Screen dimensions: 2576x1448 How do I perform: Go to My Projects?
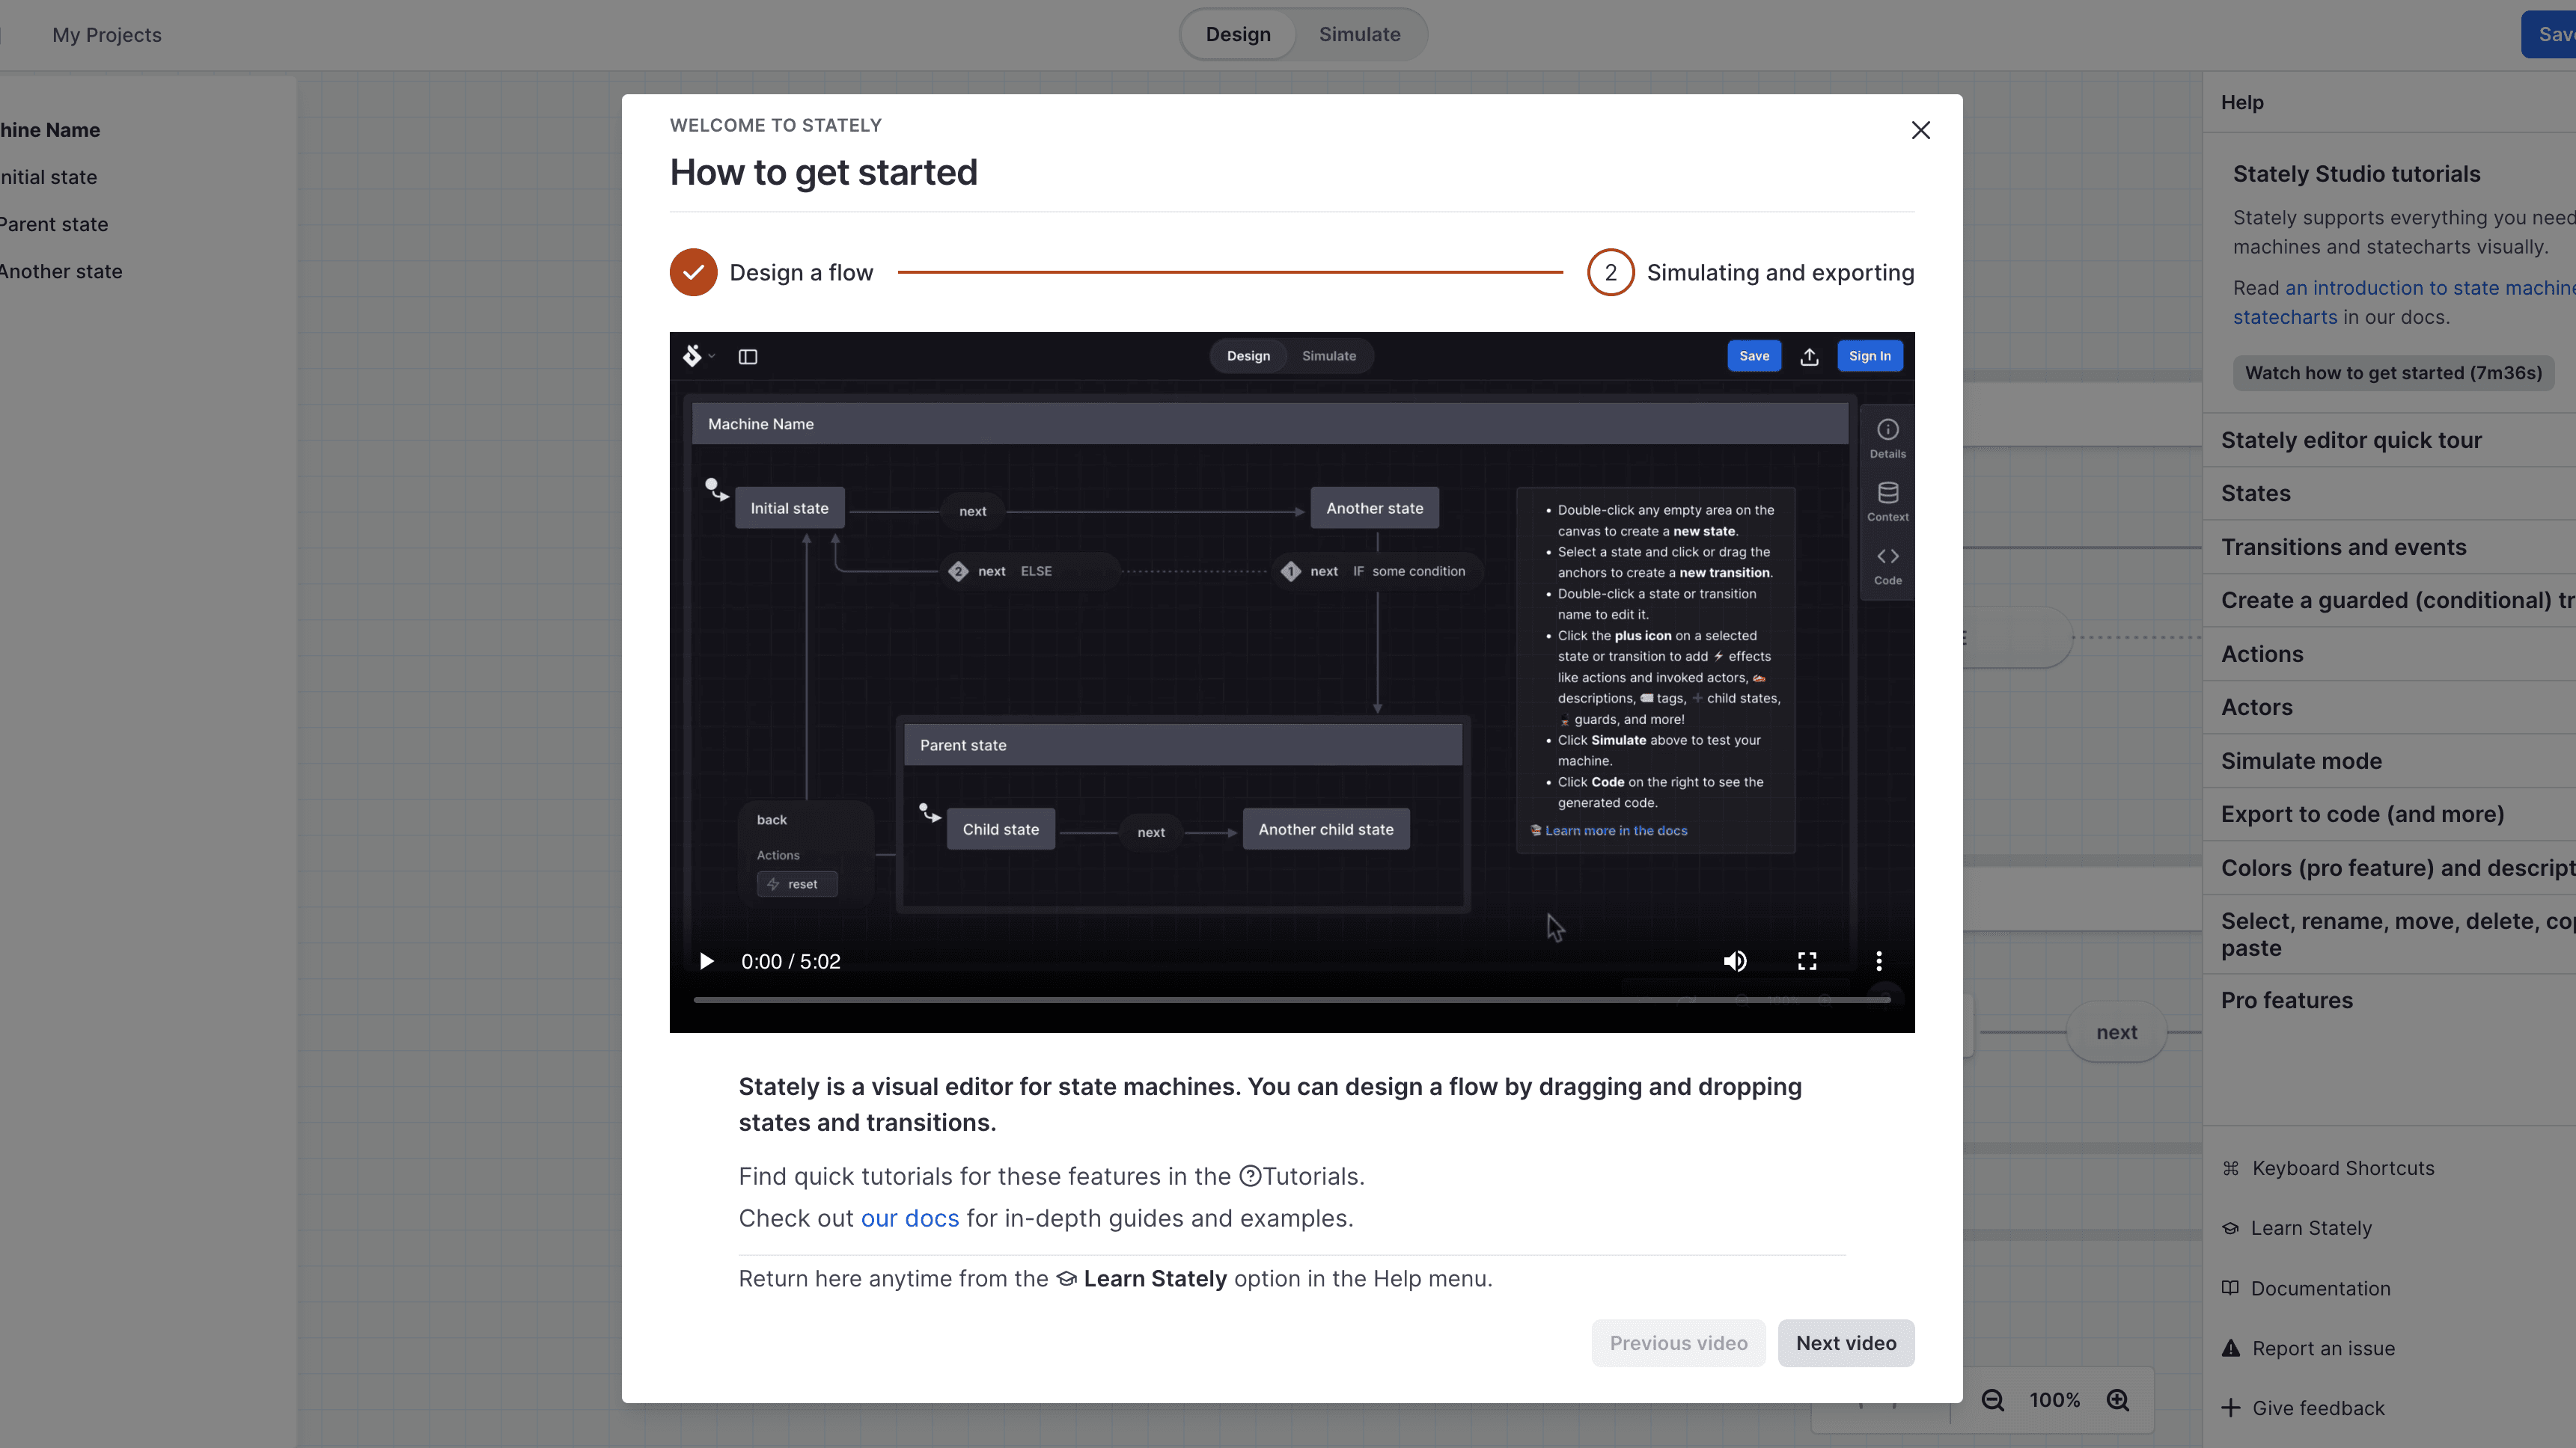tap(106, 35)
